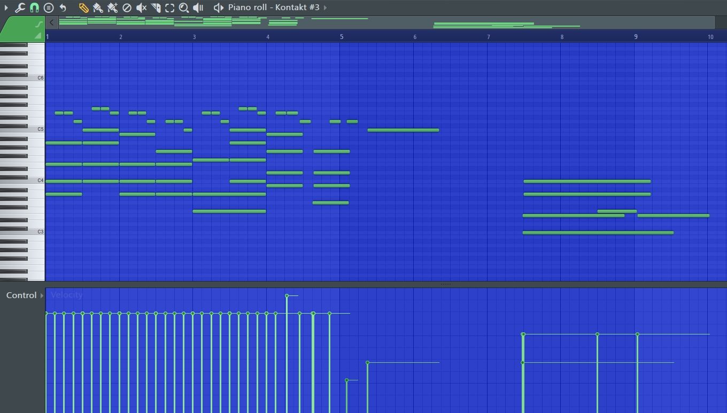This screenshot has width=727, height=413.
Task: Select the Zoom magnifier tool
Action: click(x=184, y=7)
